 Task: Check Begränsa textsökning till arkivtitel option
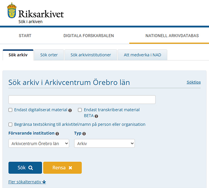pyautogui.click(x=10, y=125)
